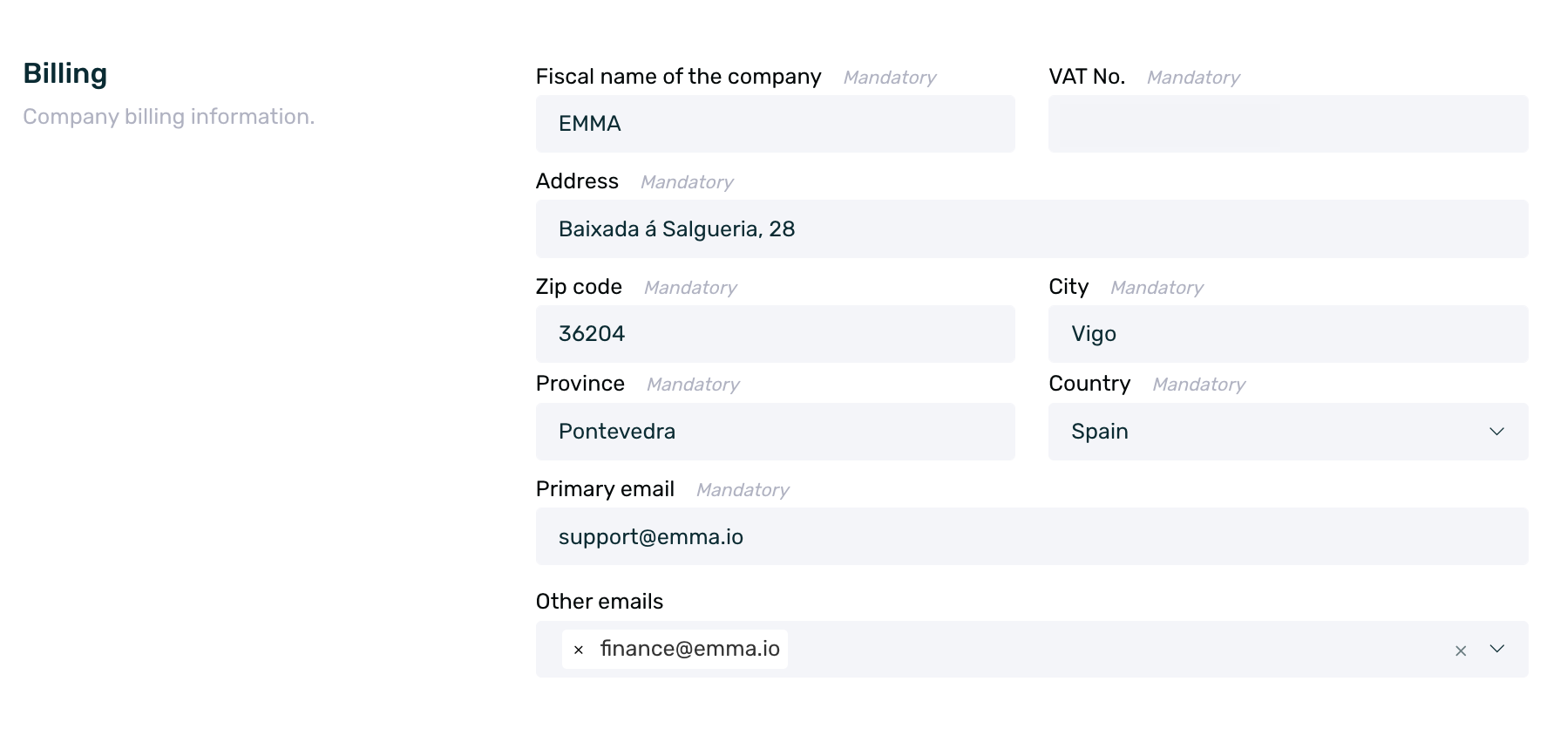The height and width of the screenshot is (736, 1567).
Task: Click the finance@emma.io tag text
Action: point(689,649)
